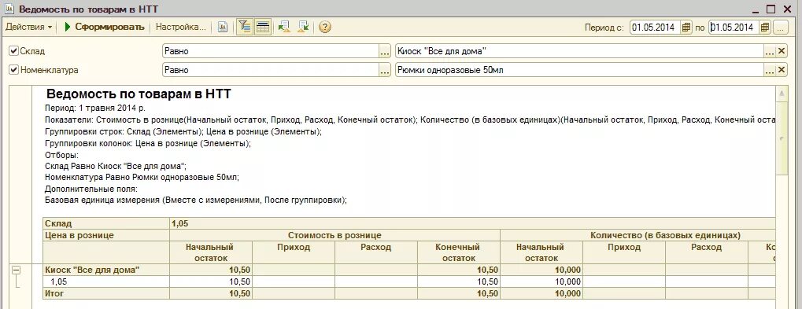Edit the period end date field
Image resolution: width=802 pixels, height=309 pixels.
click(x=734, y=27)
